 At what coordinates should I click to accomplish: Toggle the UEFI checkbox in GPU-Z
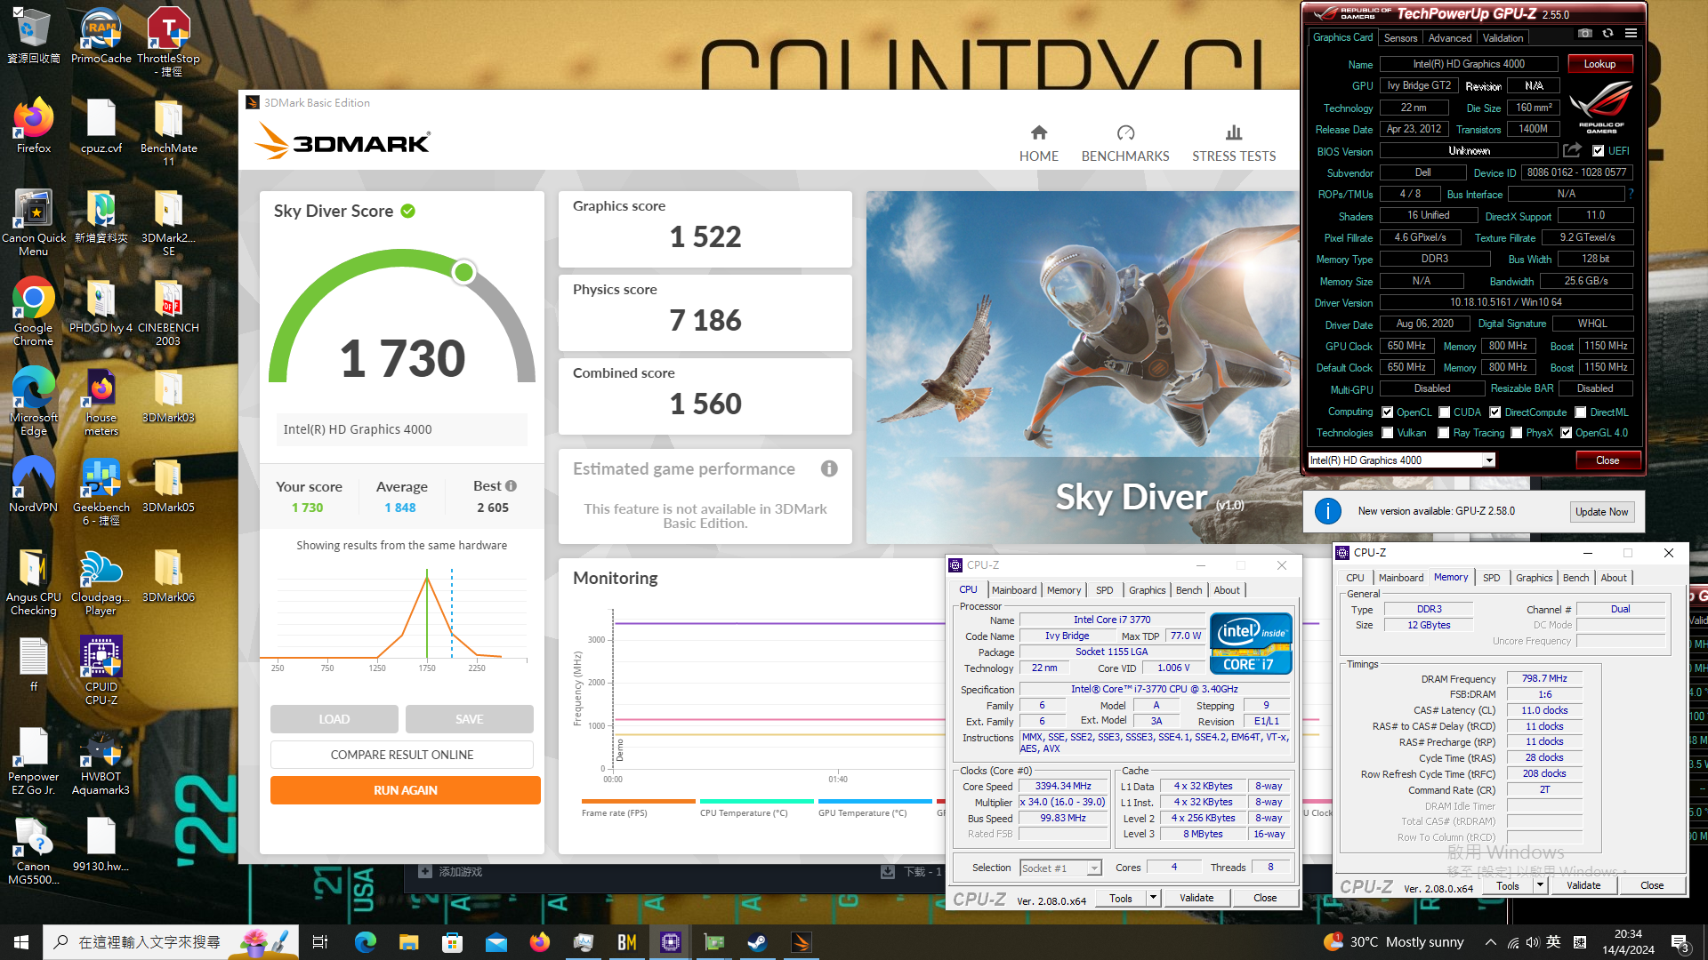[1599, 151]
